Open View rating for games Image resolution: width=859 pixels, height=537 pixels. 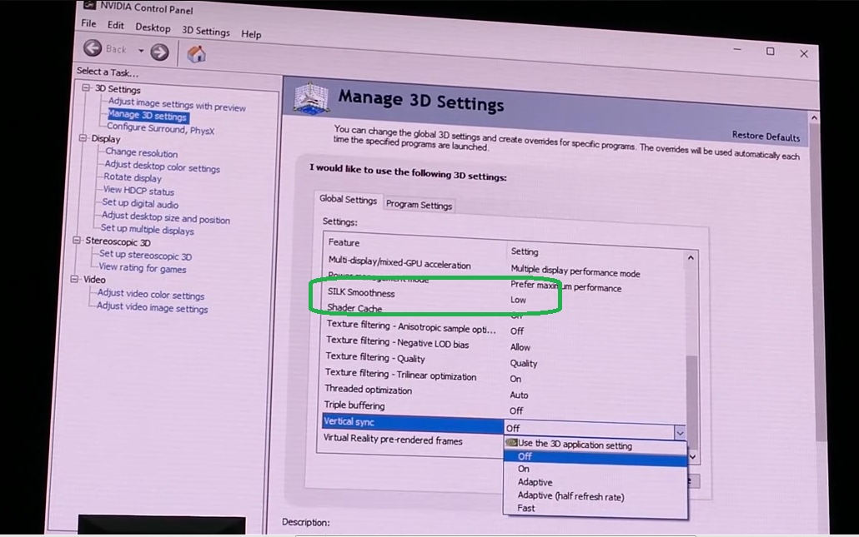(142, 268)
